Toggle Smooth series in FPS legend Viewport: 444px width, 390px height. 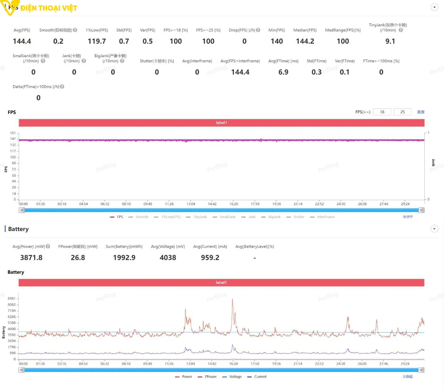(139, 217)
